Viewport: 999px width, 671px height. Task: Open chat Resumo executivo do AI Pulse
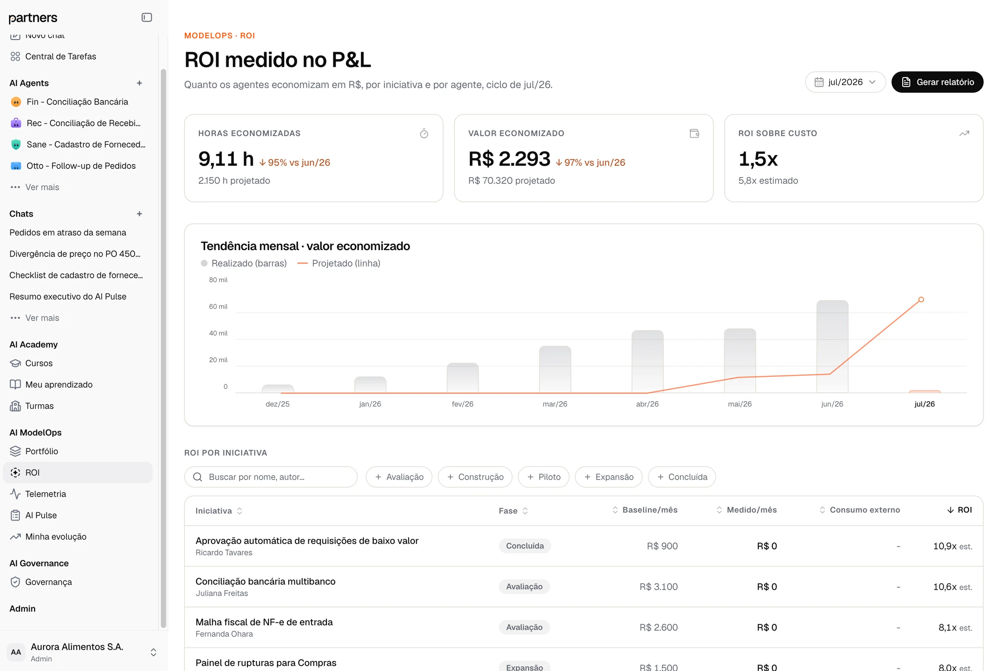78,296
